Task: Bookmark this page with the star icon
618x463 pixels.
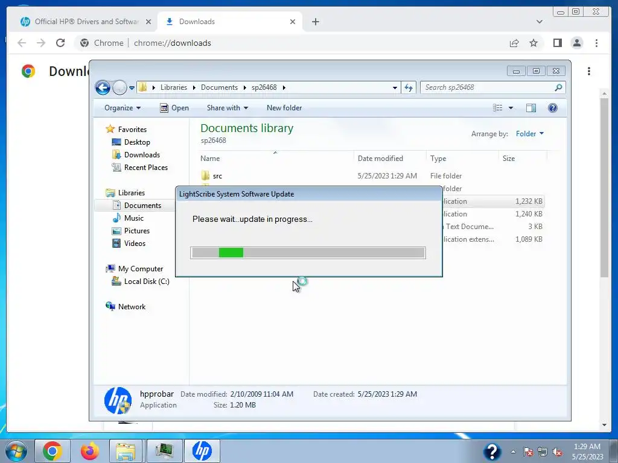Action: pos(534,43)
